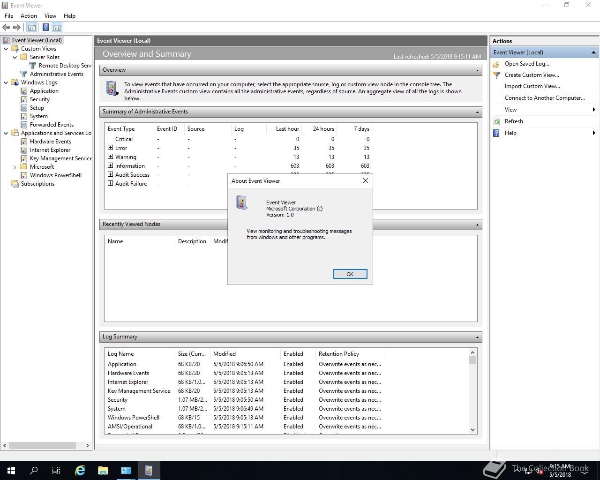
Task: Toggle Show/Hide Action Pane toolbar icon
Action: coord(57,28)
